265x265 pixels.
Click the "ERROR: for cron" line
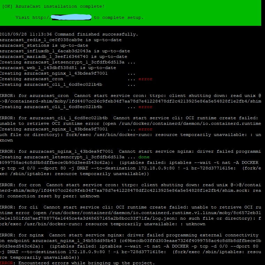point(130,185)
